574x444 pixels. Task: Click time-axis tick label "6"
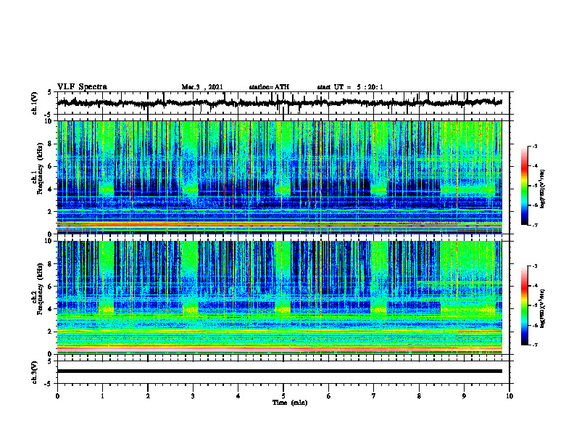[x=329, y=396]
